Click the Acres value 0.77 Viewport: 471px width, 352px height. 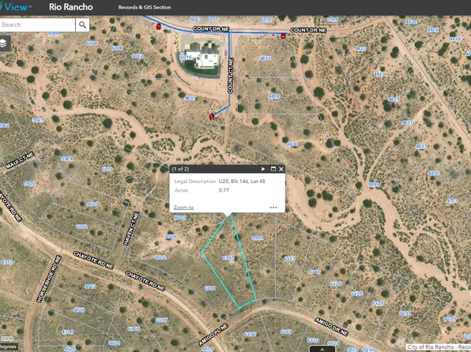(224, 190)
